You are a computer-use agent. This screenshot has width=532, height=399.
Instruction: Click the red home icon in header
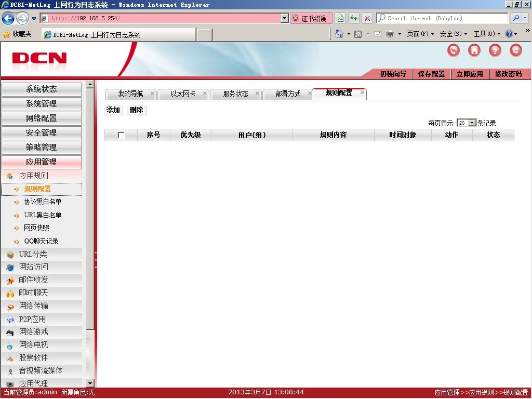(474, 50)
